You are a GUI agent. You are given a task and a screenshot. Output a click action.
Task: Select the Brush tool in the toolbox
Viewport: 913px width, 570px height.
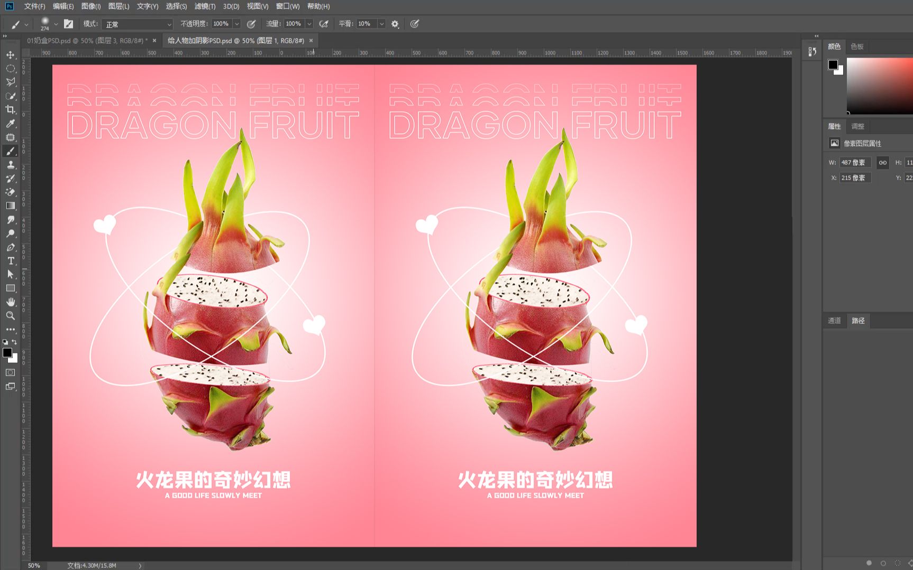[11, 151]
